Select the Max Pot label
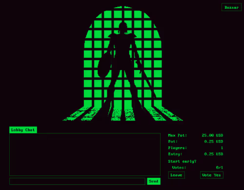244x190 pixels. 178,135
